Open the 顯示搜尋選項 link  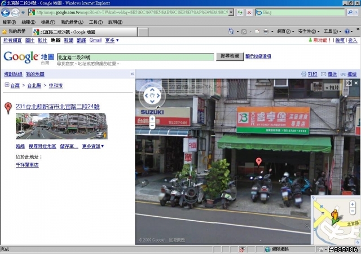258,56
